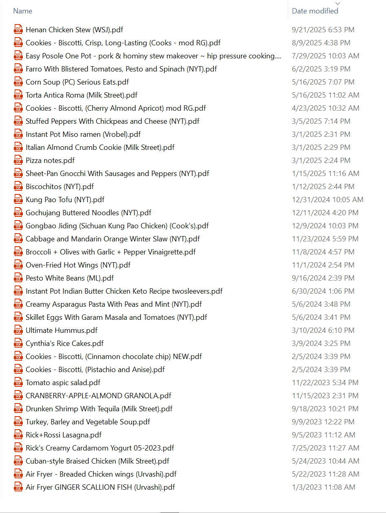Select the icon for Kung Pao Tofu (NYT).pdf
Viewport: 386px width, 513px height.
click(18, 199)
